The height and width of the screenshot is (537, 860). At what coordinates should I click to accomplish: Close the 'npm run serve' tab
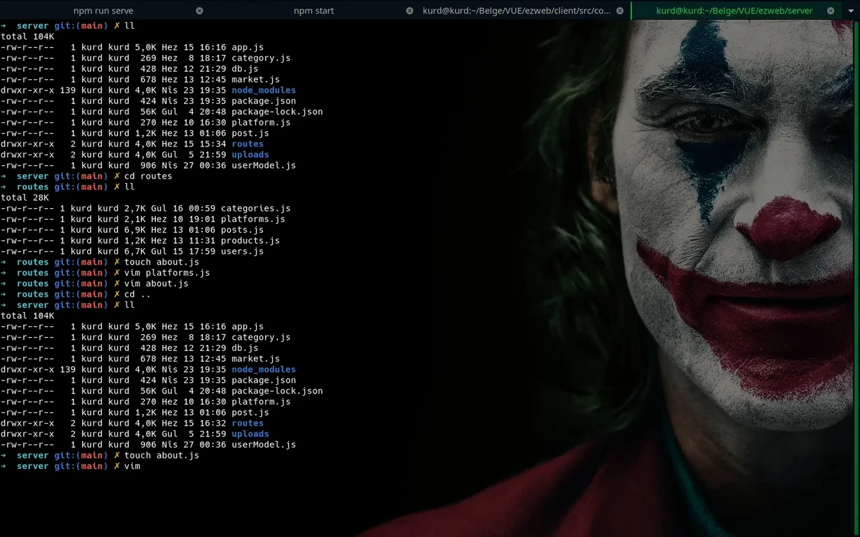pos(200,11)
